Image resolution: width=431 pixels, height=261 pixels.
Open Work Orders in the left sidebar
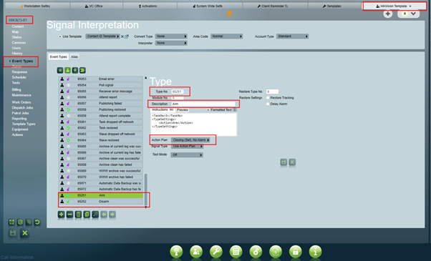[21, 102]
